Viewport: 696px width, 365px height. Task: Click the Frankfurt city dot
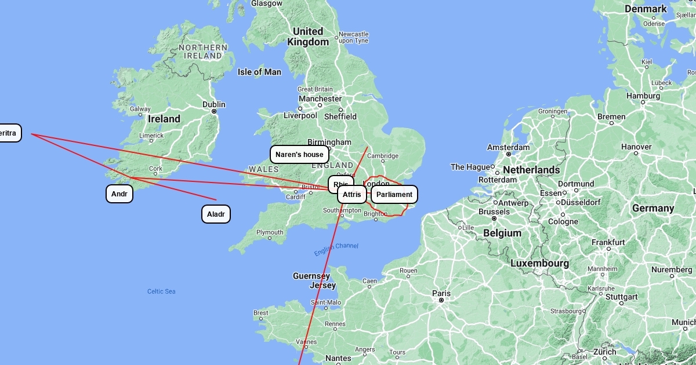coord(608,249)
